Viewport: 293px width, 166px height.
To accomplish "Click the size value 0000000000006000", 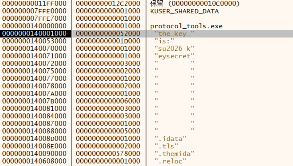I will tap(108, 101).
